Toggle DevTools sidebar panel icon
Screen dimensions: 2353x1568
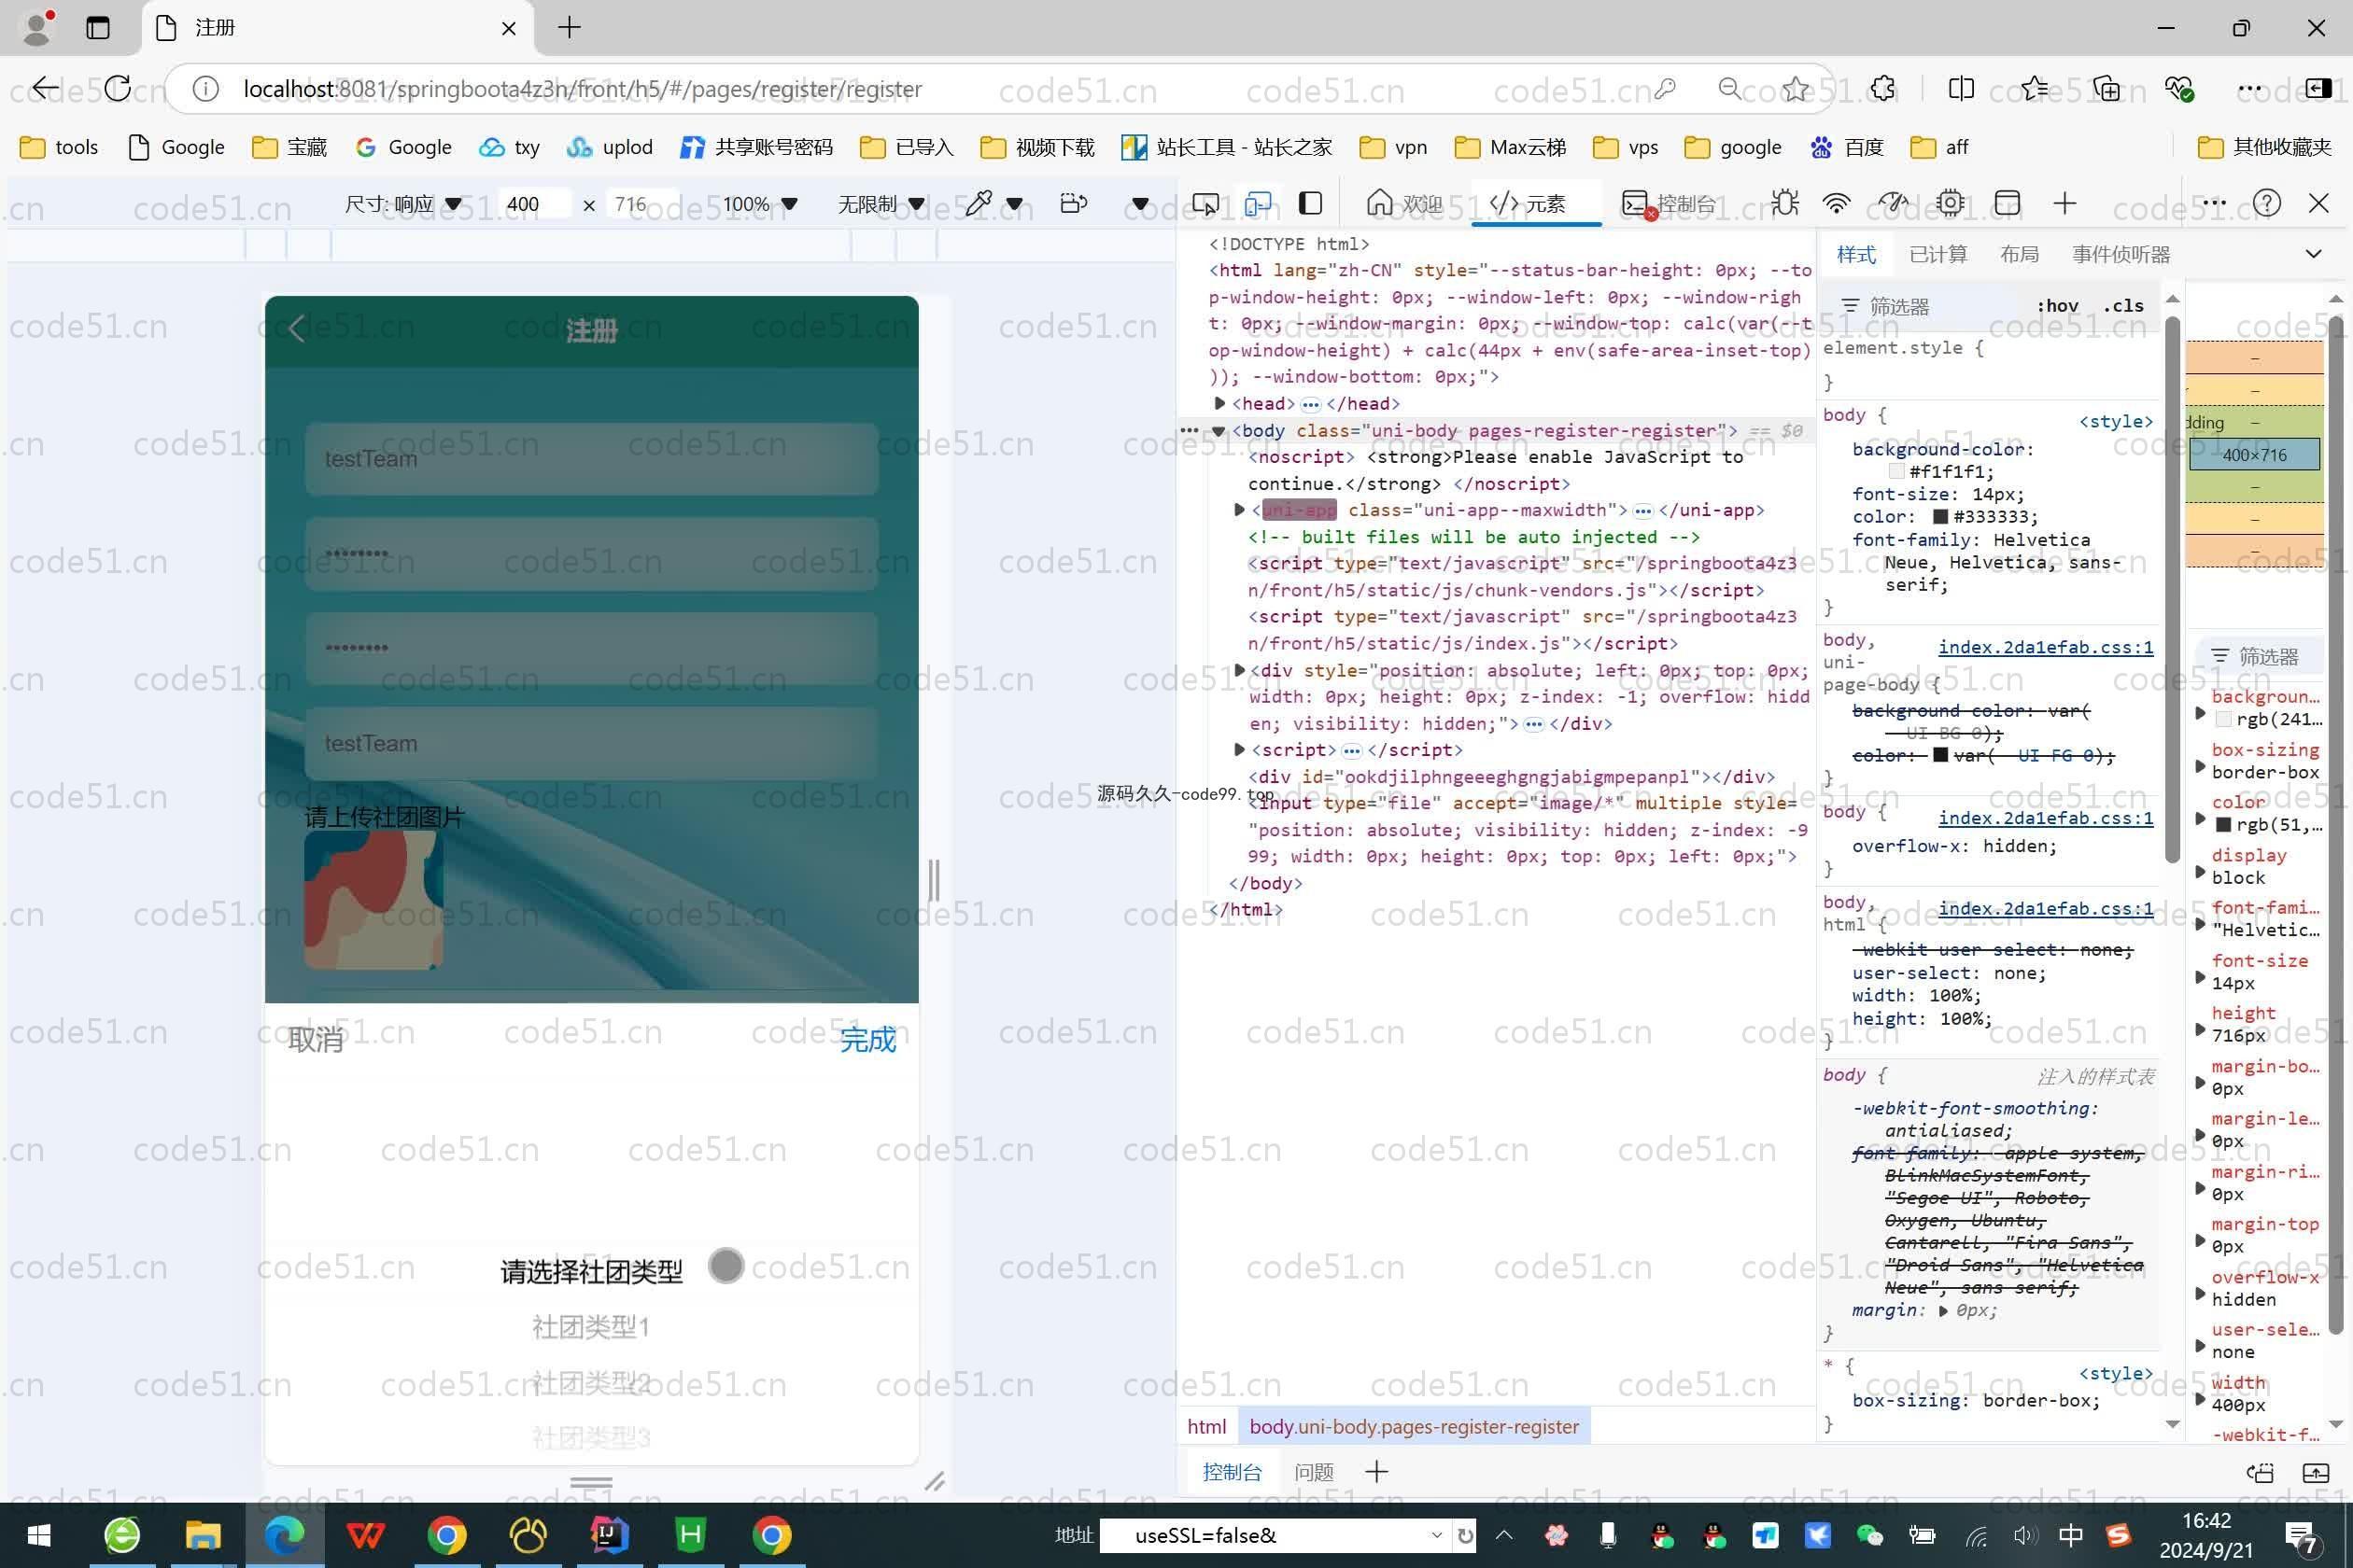tap(1311, 204)
